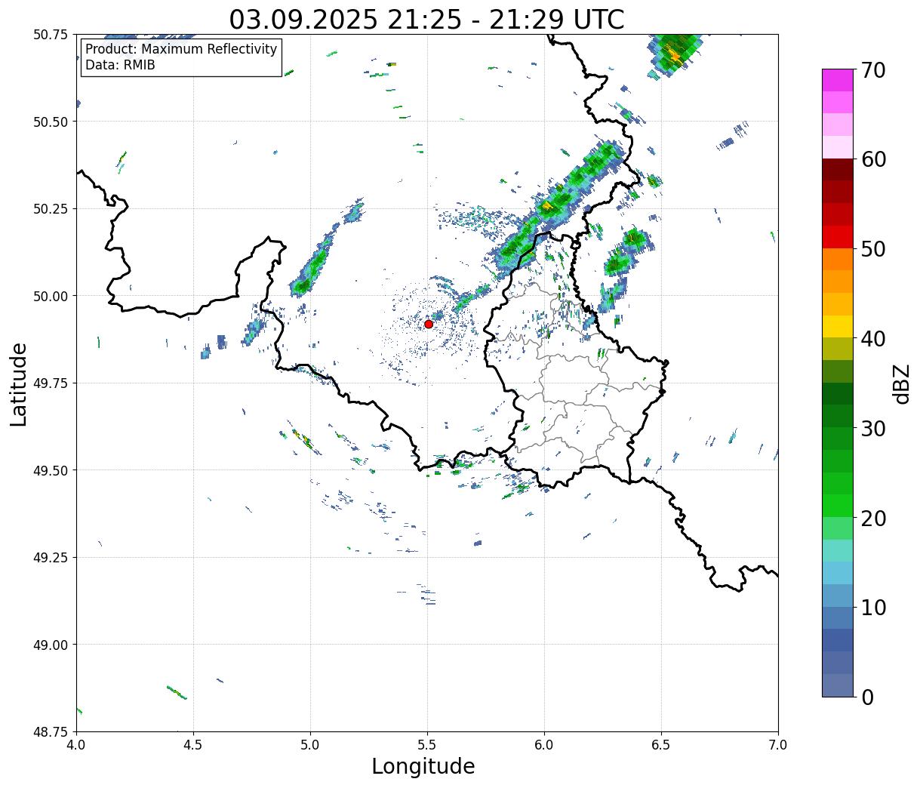The height and width of the screenshot is (785, 920).
Task: Click longitude tick label 7.0
Action: (778, 744)
